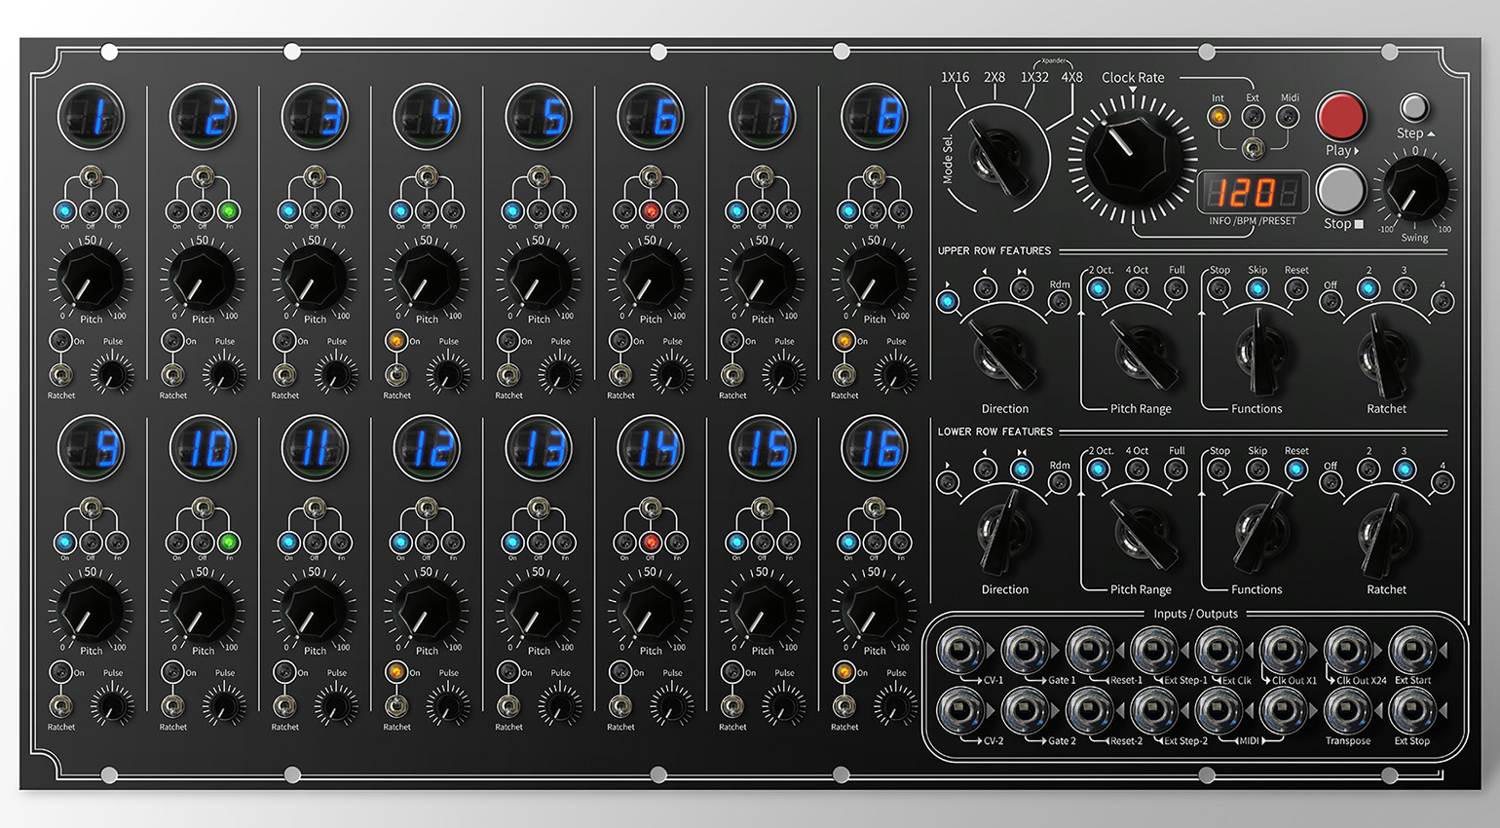Click the Gate 2 output jack

coord(1025,711)
